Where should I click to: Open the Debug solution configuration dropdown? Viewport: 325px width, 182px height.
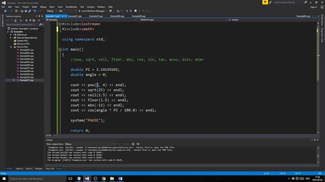tap(51, 11)
